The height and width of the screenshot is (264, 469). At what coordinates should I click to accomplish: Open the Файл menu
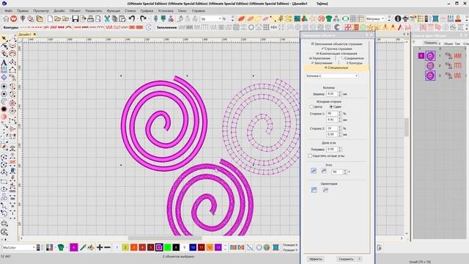tap(9, 10)
